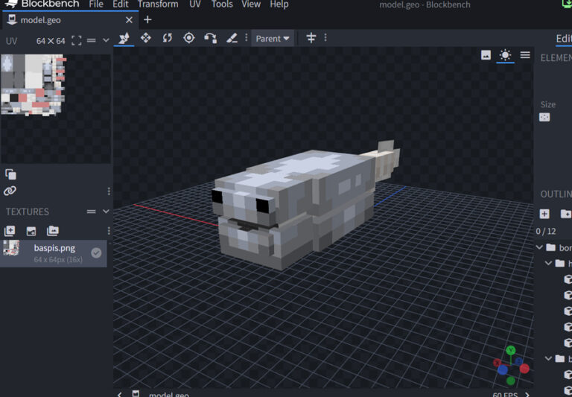Select the Move tool in toolbar

(146, 38)
